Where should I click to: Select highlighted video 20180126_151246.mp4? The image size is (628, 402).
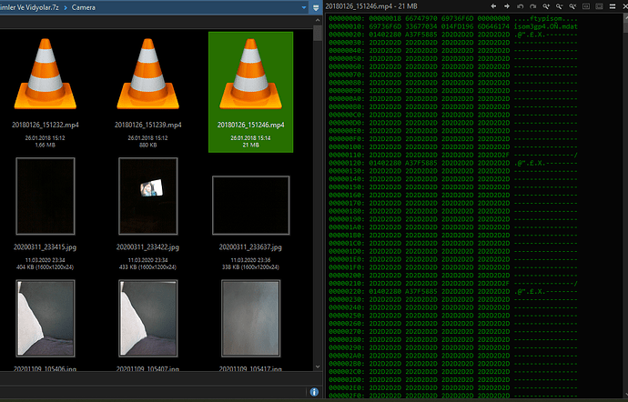[250, 92]
